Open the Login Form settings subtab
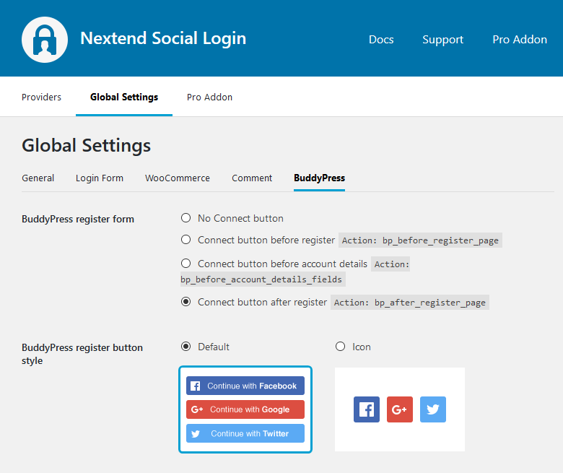This screenshot has width=563, height=473. click(100, 178)
